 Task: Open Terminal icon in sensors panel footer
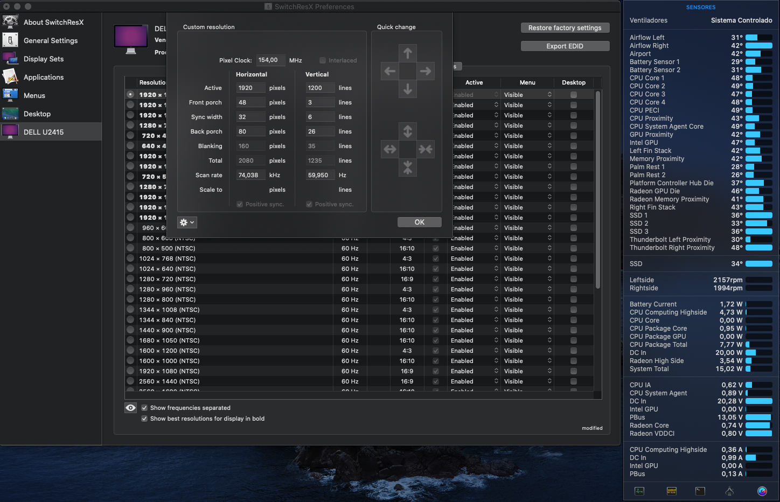[x=700, y=491]
